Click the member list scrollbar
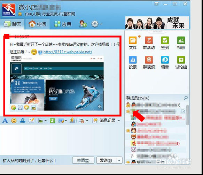Image resolution: width=203 pixels, height=175 pixels. pos(187,115)
